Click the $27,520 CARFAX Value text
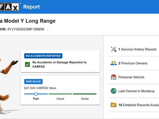The image size is (159, 119). pyautogui.click(x=40, y=88)
